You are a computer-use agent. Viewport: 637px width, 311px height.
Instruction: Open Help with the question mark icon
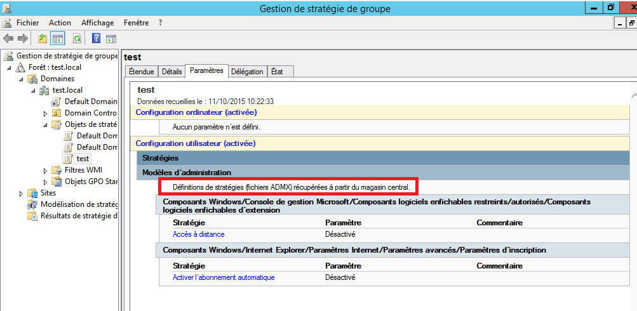96,39
